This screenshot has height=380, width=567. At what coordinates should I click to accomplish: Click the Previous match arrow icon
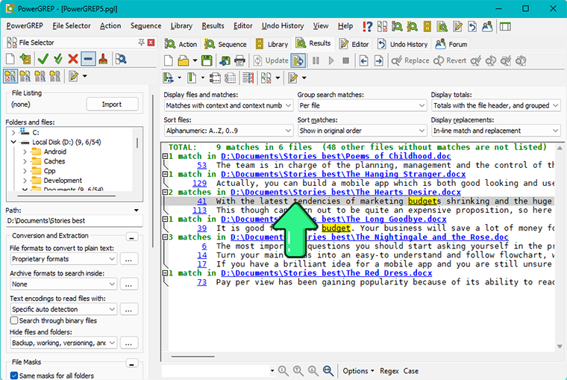364,60
